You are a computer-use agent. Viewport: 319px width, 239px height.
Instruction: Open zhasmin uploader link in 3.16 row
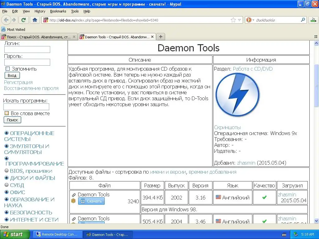pyautogui.click(x=287, y=194)
